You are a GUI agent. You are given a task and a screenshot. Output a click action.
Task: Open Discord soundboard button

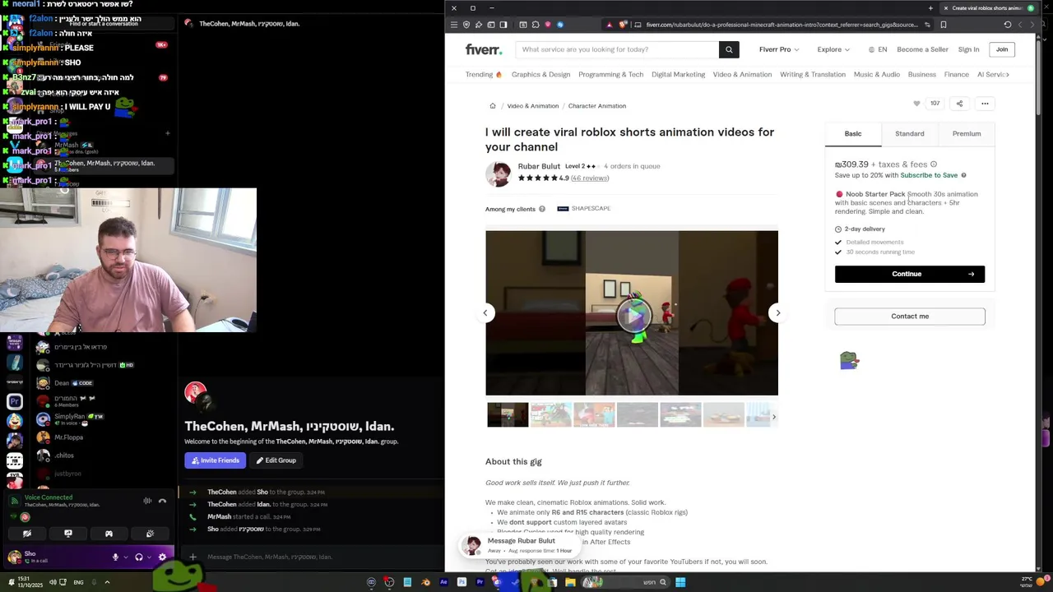tap(150, 534)
